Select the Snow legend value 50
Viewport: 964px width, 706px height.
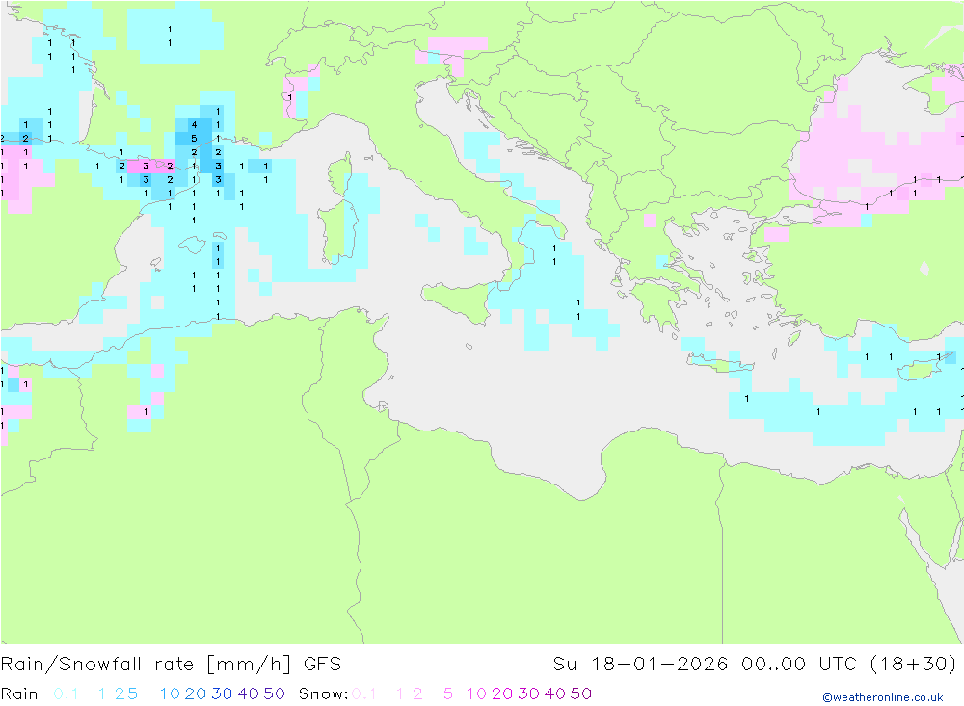pyautogui.click(x=581, y=693)
